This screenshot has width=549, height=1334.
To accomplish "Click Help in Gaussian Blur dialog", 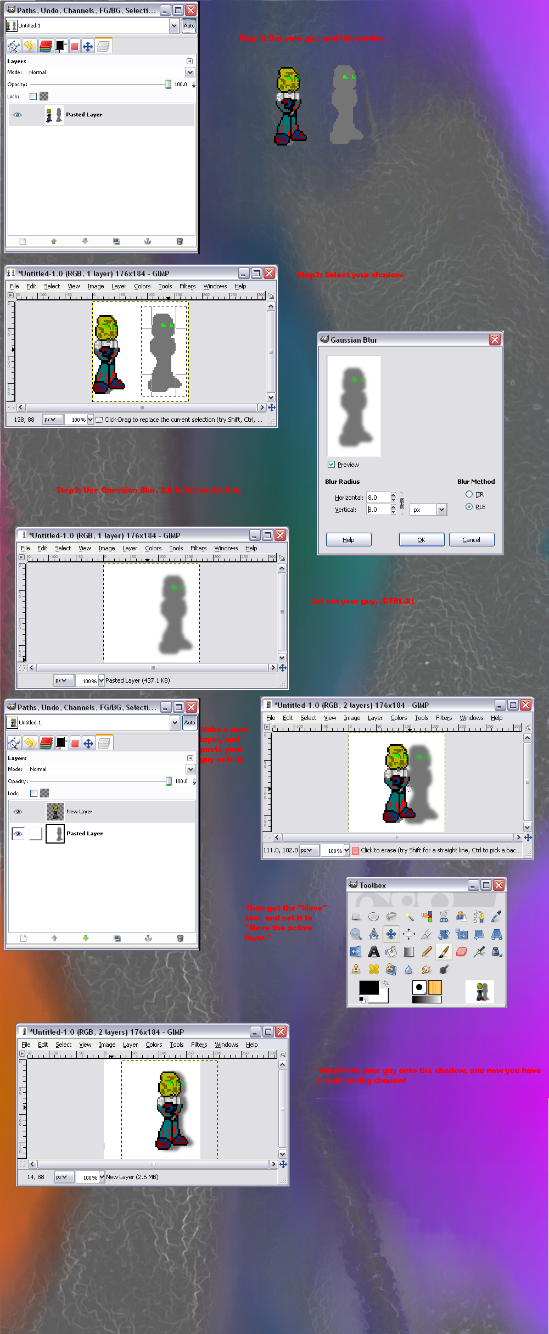I will click(349, 540).
